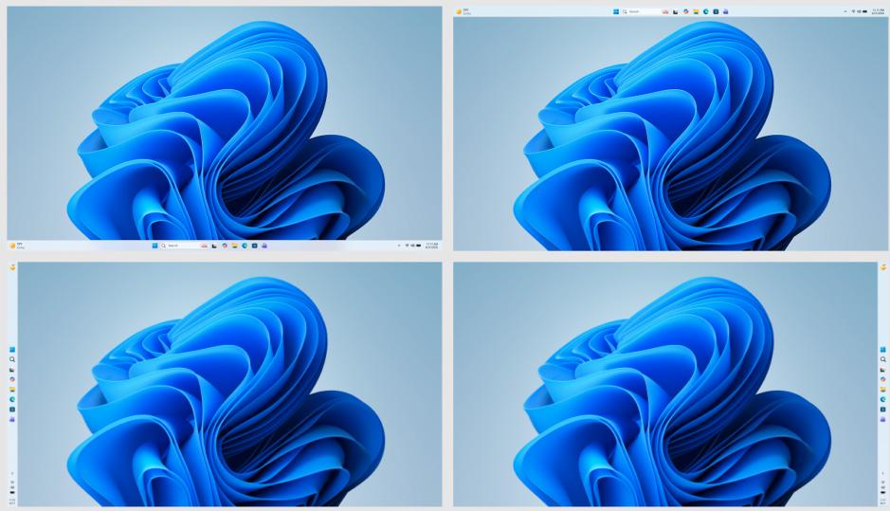Open weather widget on the left-docked taskbar
This screenshot has width=890, height=511.
coord(12,267)
